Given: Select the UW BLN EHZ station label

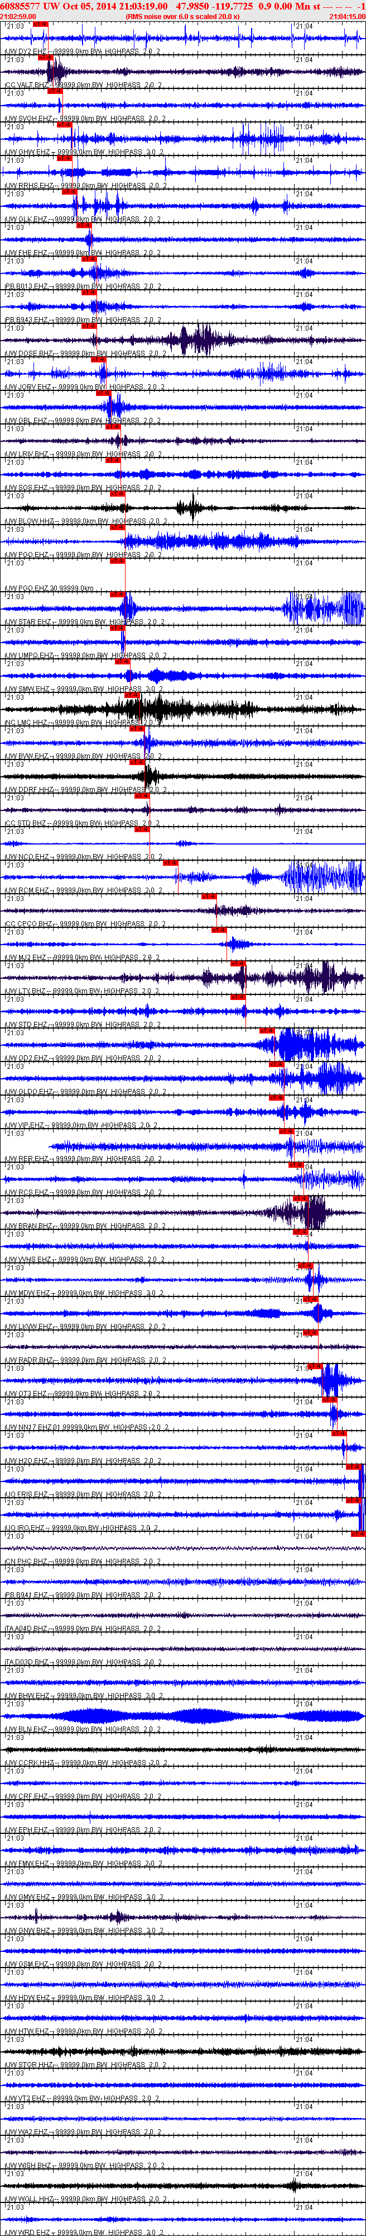Looking at the screenshot, I should tap(82, 1730).
